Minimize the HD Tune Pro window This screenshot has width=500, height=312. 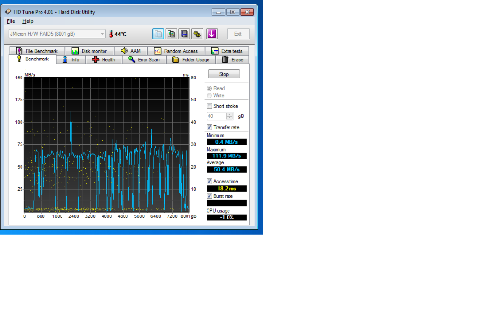[x=218, y=12]
